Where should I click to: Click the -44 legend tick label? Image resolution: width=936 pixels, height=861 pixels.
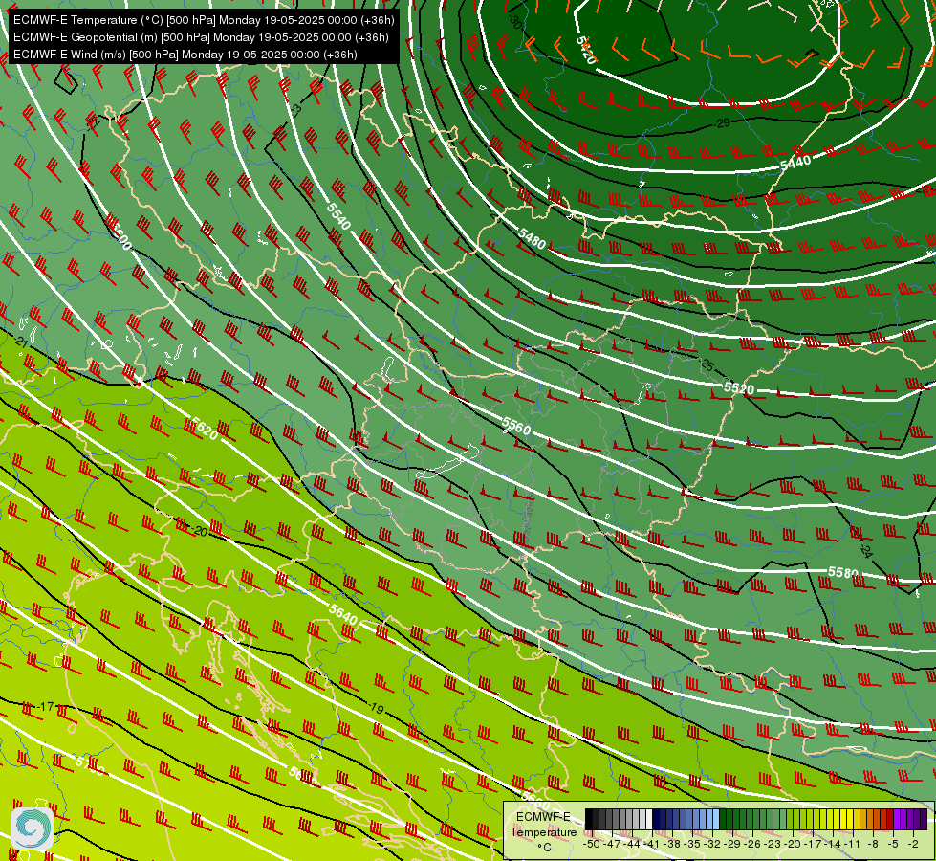(632, 844)
